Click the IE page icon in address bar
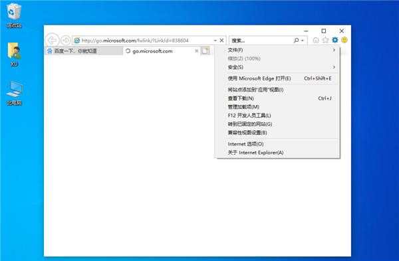 [x=77, y=41]
